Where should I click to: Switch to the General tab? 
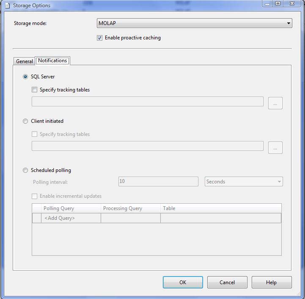tap(24, 61)
